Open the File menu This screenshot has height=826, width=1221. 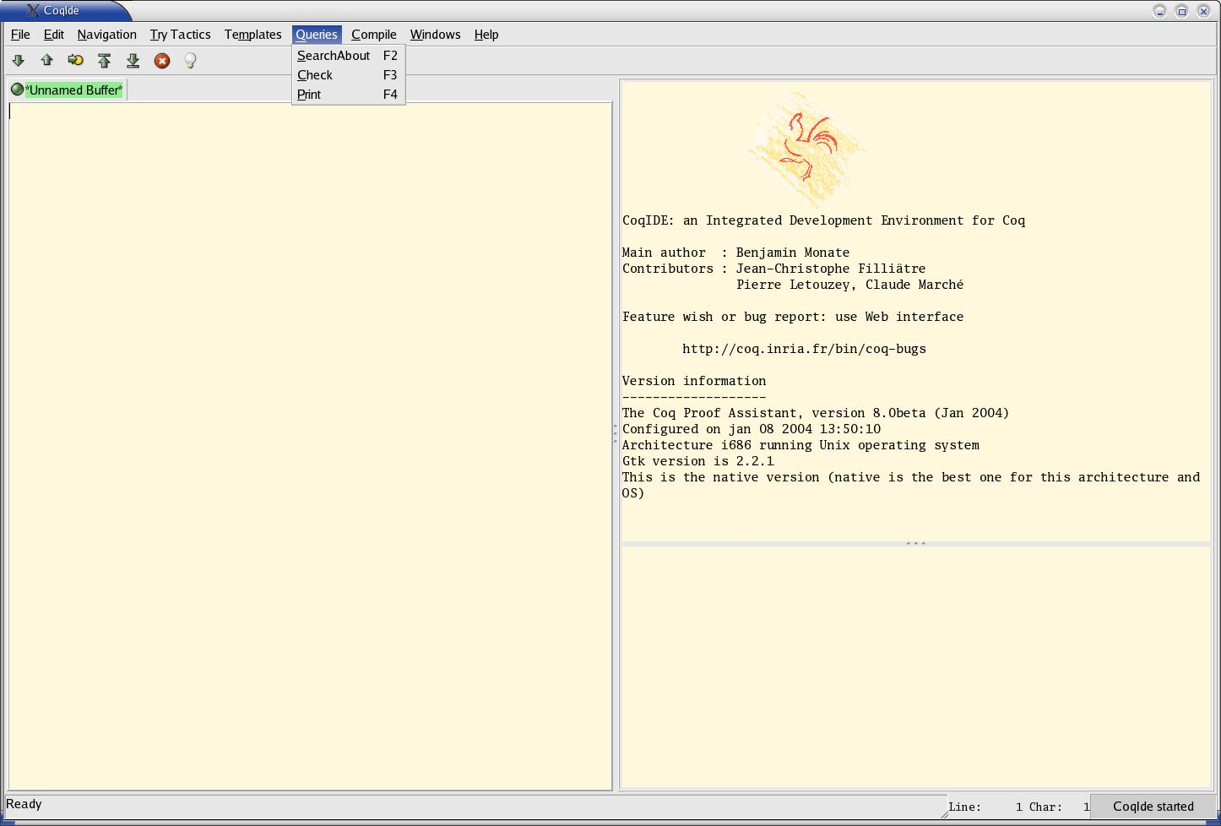tap(20, 35)
